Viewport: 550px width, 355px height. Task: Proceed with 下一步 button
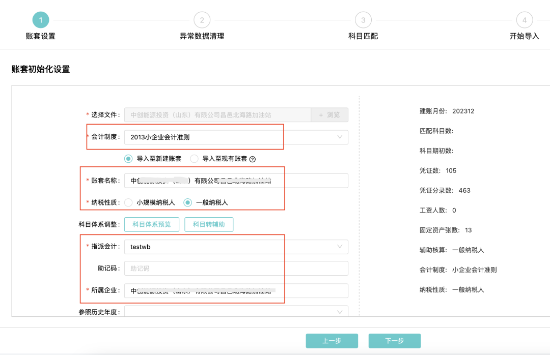[x=395, y=341]
